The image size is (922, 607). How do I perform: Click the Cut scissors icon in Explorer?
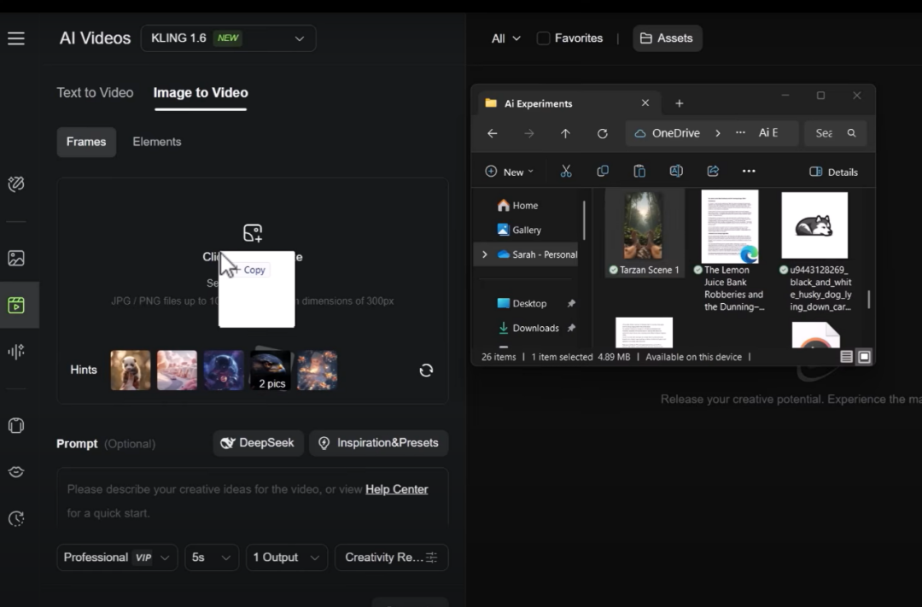(x=565, y=172)
